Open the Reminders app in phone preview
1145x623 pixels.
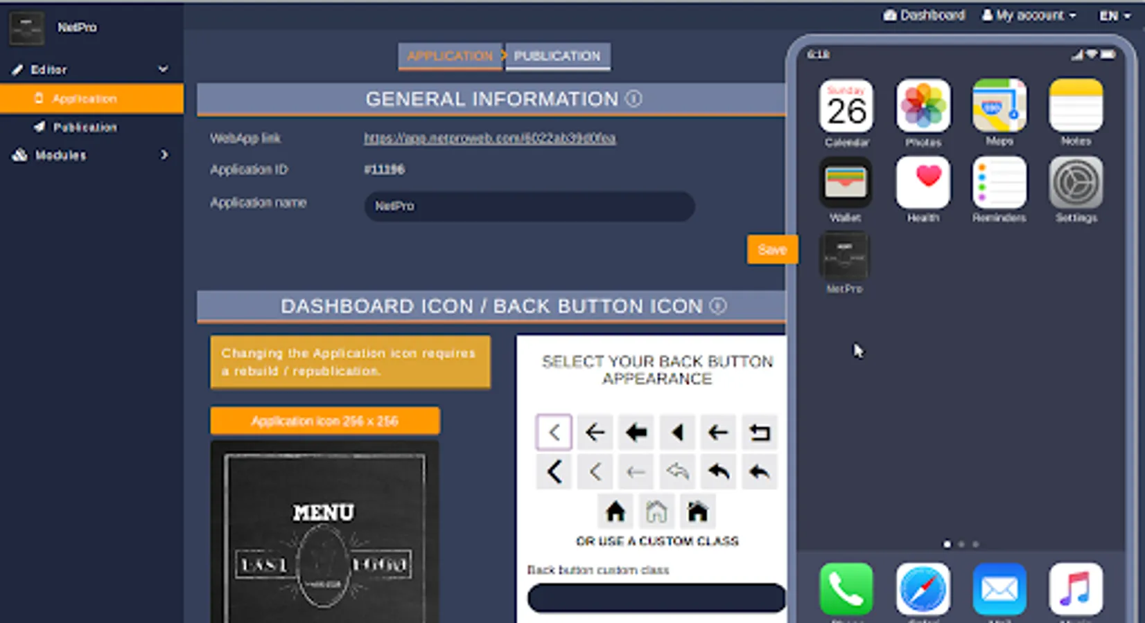coord(999,183)
